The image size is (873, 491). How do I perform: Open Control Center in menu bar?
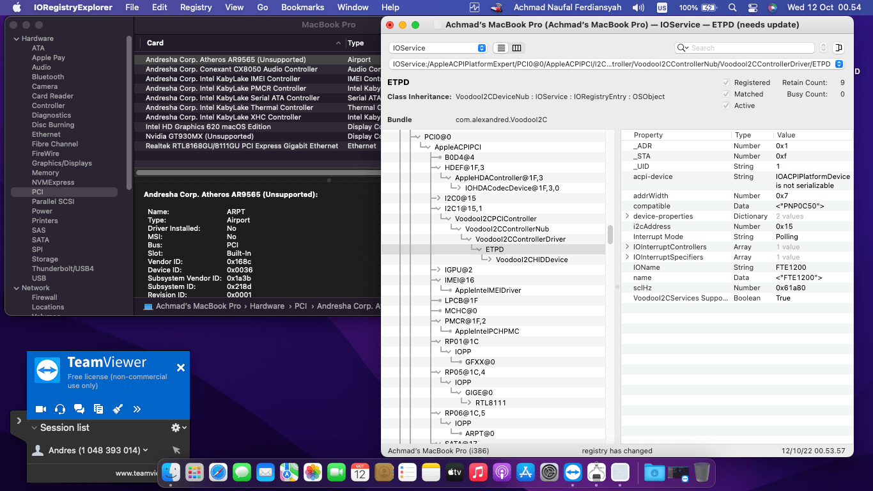point(753,8)
